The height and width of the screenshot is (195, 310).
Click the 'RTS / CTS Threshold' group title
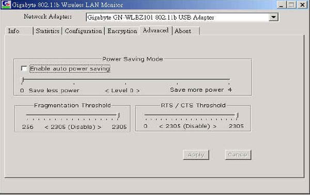tap(193, 105)
